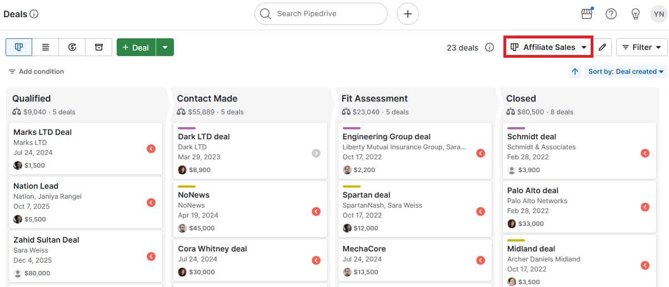Click Nation Lead red activity icon

(151, 203)
